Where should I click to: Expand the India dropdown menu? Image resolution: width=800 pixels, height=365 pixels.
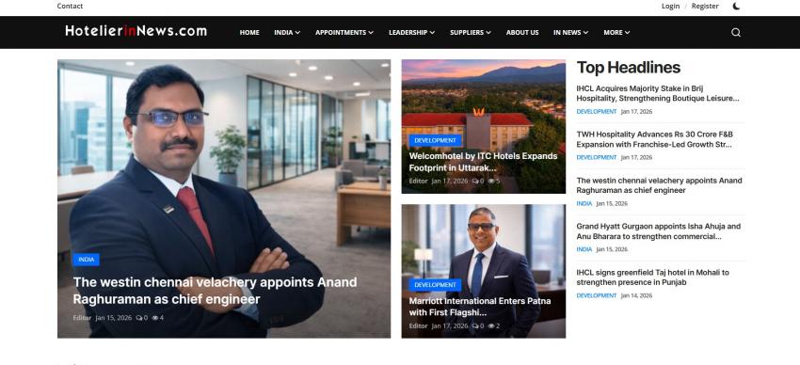(x=287, y=33)
